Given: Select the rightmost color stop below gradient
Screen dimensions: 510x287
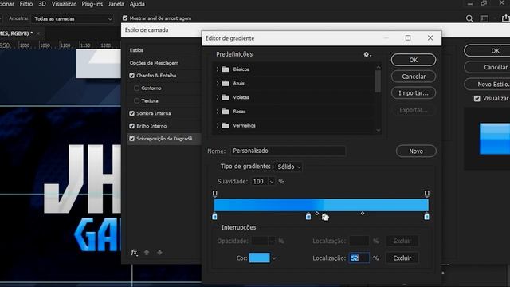Looking at the screenshot, I should pyautogui.click(x=427, y=216).
